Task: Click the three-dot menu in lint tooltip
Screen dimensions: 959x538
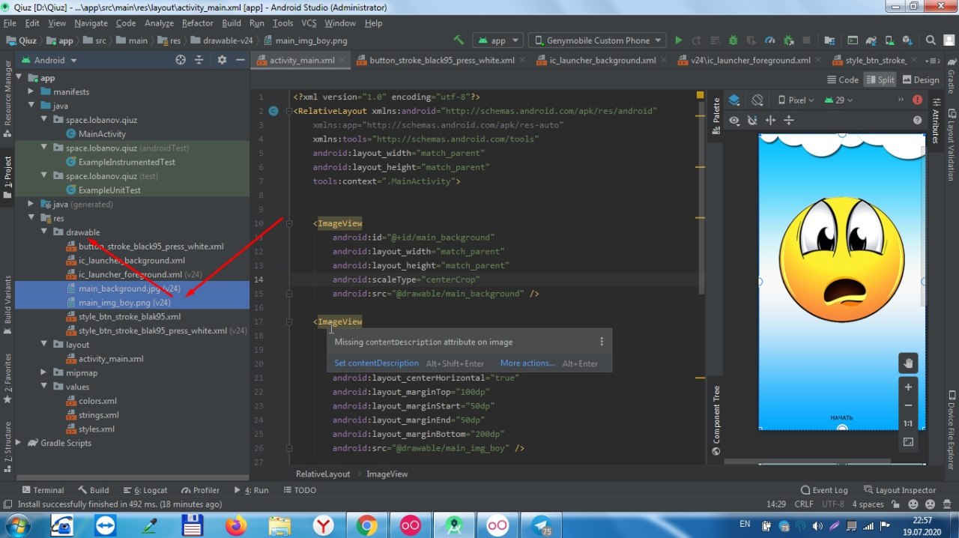Action: pyautogui.click(x=601, y=342)
